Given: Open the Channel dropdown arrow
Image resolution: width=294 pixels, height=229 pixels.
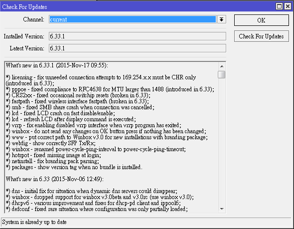Looking at the screenshot, I should click(x=221, y=19).
